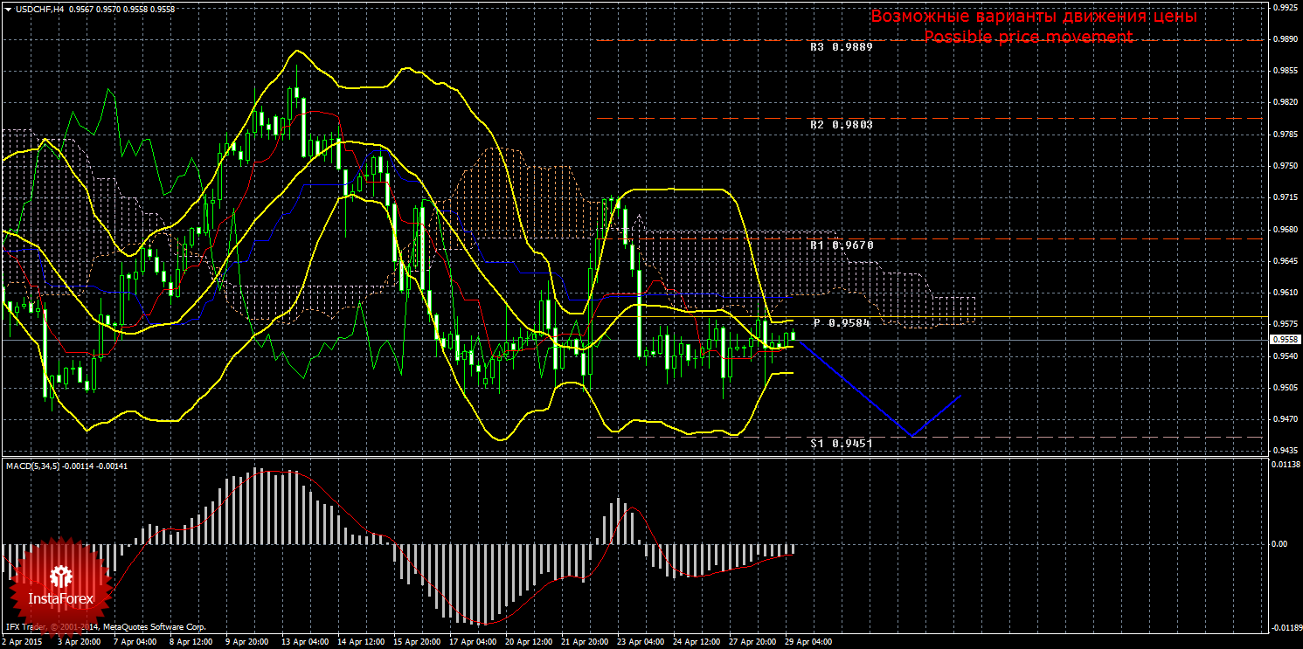The width and height of the screenshot is (1303, 649).
Task: Click the InstaForex logo badge
Action: tap(59, 585)
